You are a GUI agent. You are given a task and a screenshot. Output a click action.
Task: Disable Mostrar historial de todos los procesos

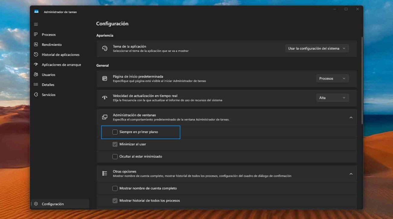pyautogui.click(x=115, y=200)
